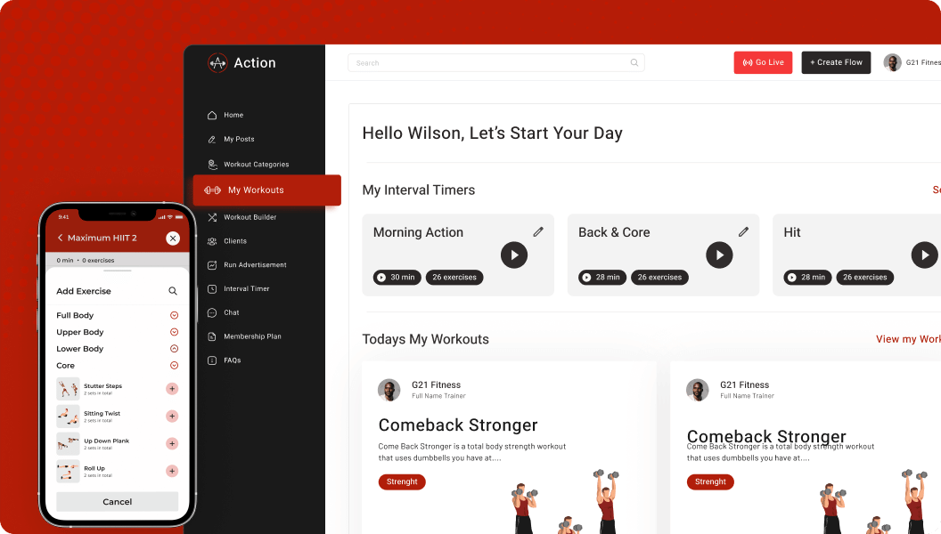Image resolution: width=941 pixels, height=534 pixels.
Task: Collapse the Lower Body exercise category
Action: pos(174,349)
